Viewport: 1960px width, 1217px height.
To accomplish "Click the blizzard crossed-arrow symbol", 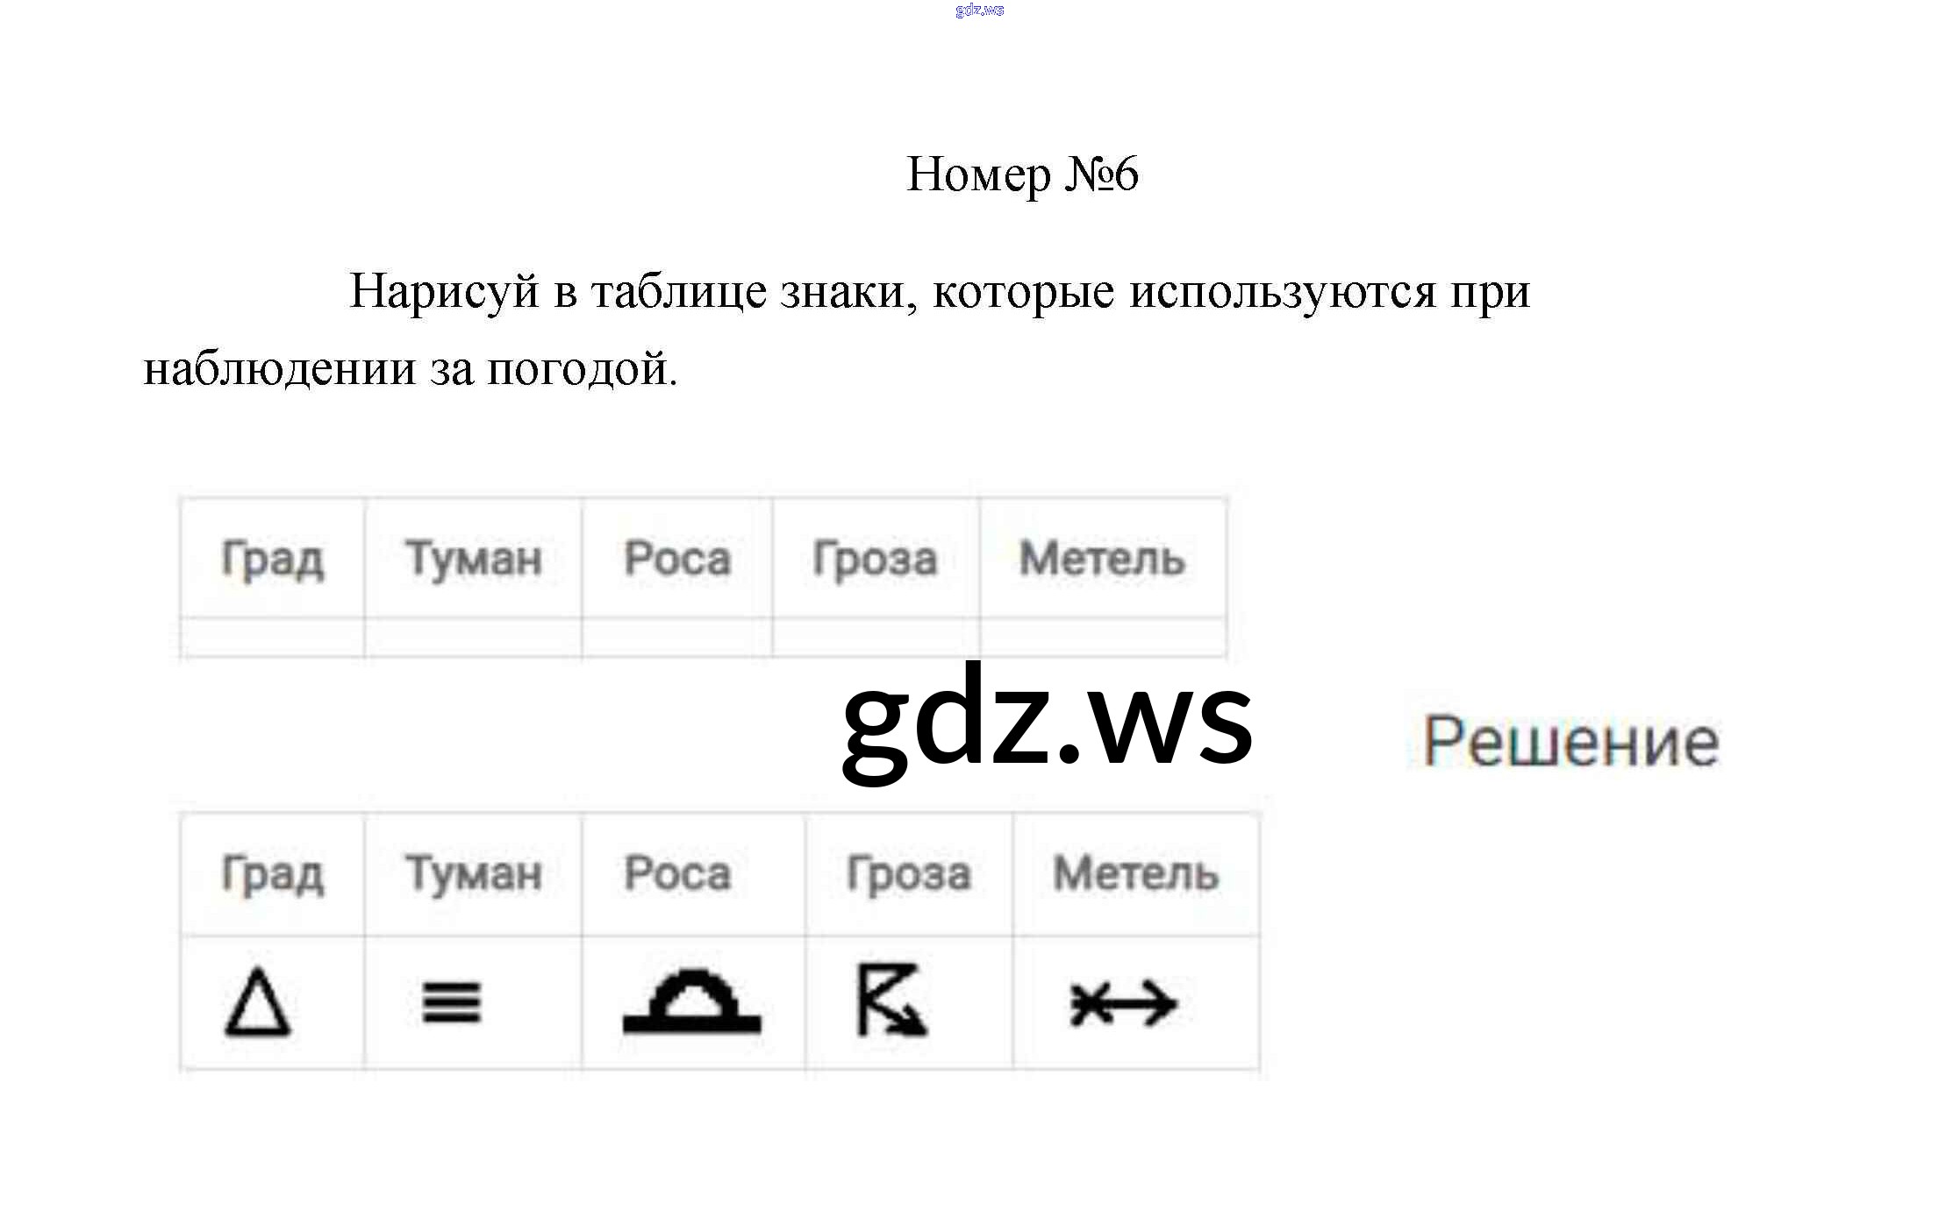I will 1123,1004.
